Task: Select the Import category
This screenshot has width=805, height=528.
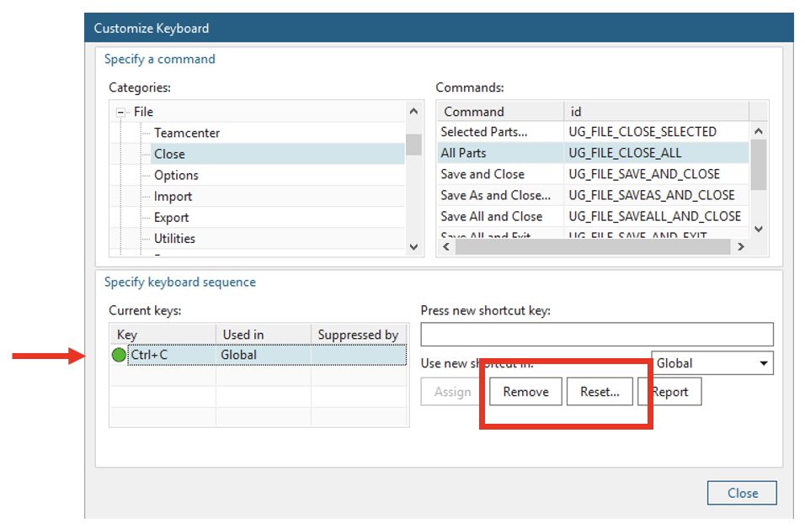Action: (x=173, y=197)
